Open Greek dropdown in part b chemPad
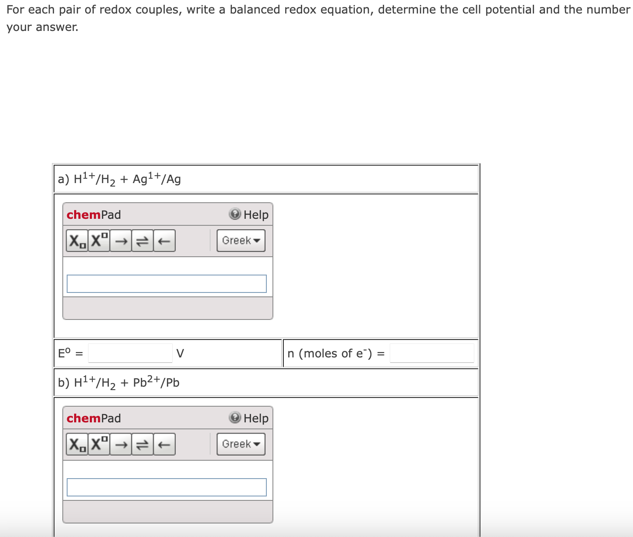 coord(241,444)
